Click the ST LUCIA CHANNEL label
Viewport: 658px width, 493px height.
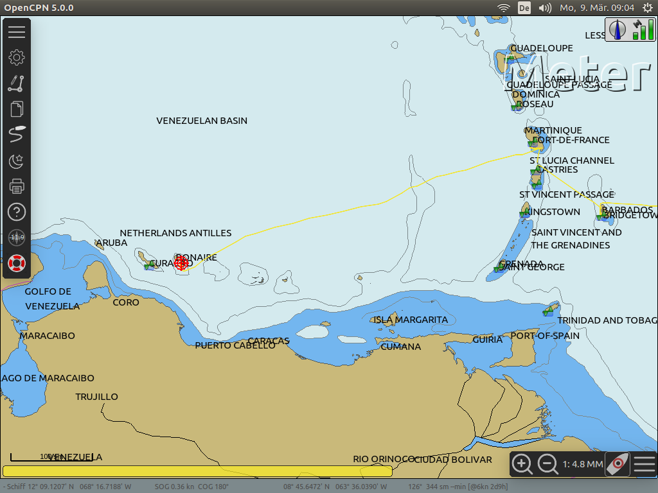coord(572,160)
